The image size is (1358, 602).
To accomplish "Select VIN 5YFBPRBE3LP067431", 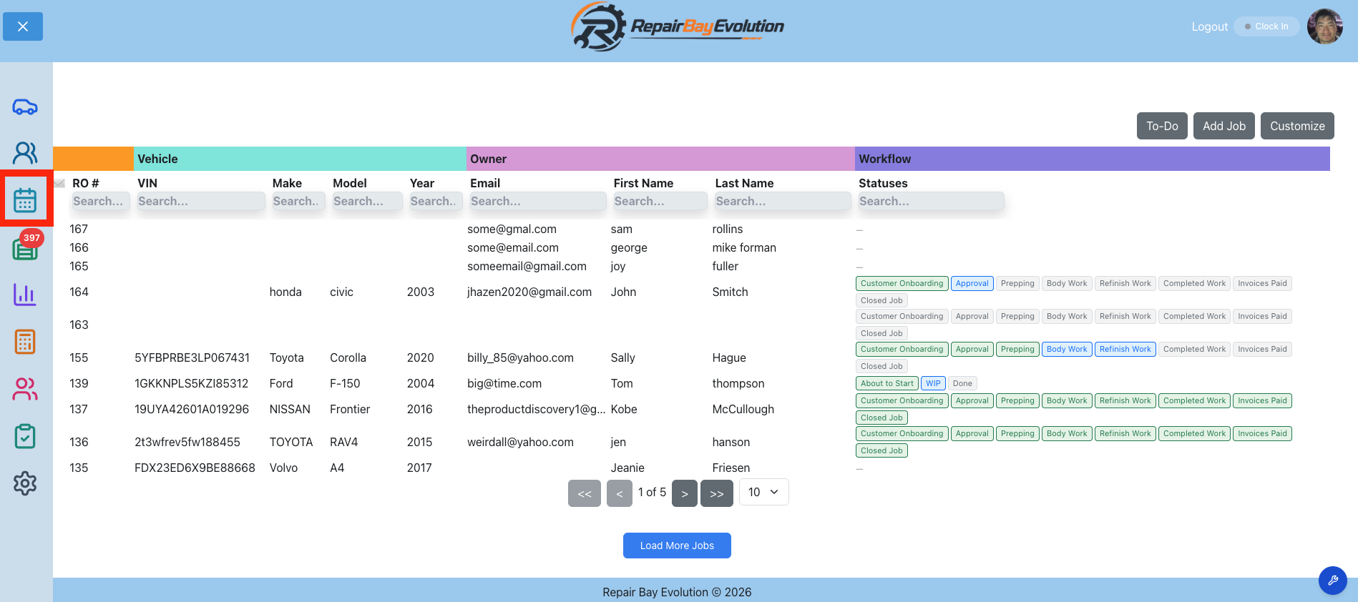I will pyautogui.click(x=192, y=357).
